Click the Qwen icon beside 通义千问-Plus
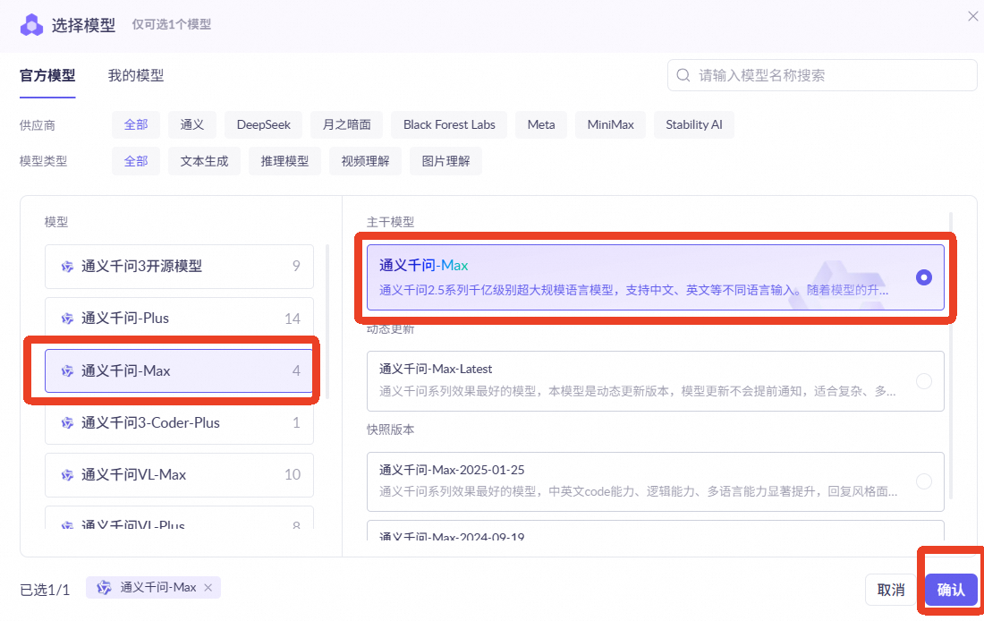Image resolution: width=984 pixels, height=621 pixels. coord(67,319)
